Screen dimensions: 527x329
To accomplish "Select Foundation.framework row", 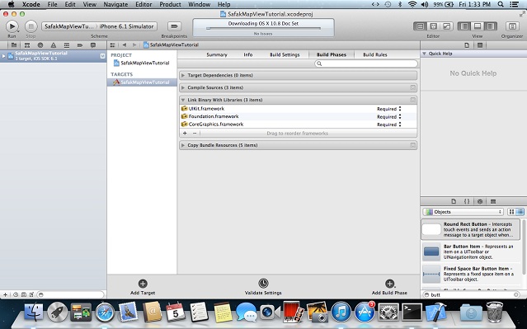I will [x=298, y=116].
